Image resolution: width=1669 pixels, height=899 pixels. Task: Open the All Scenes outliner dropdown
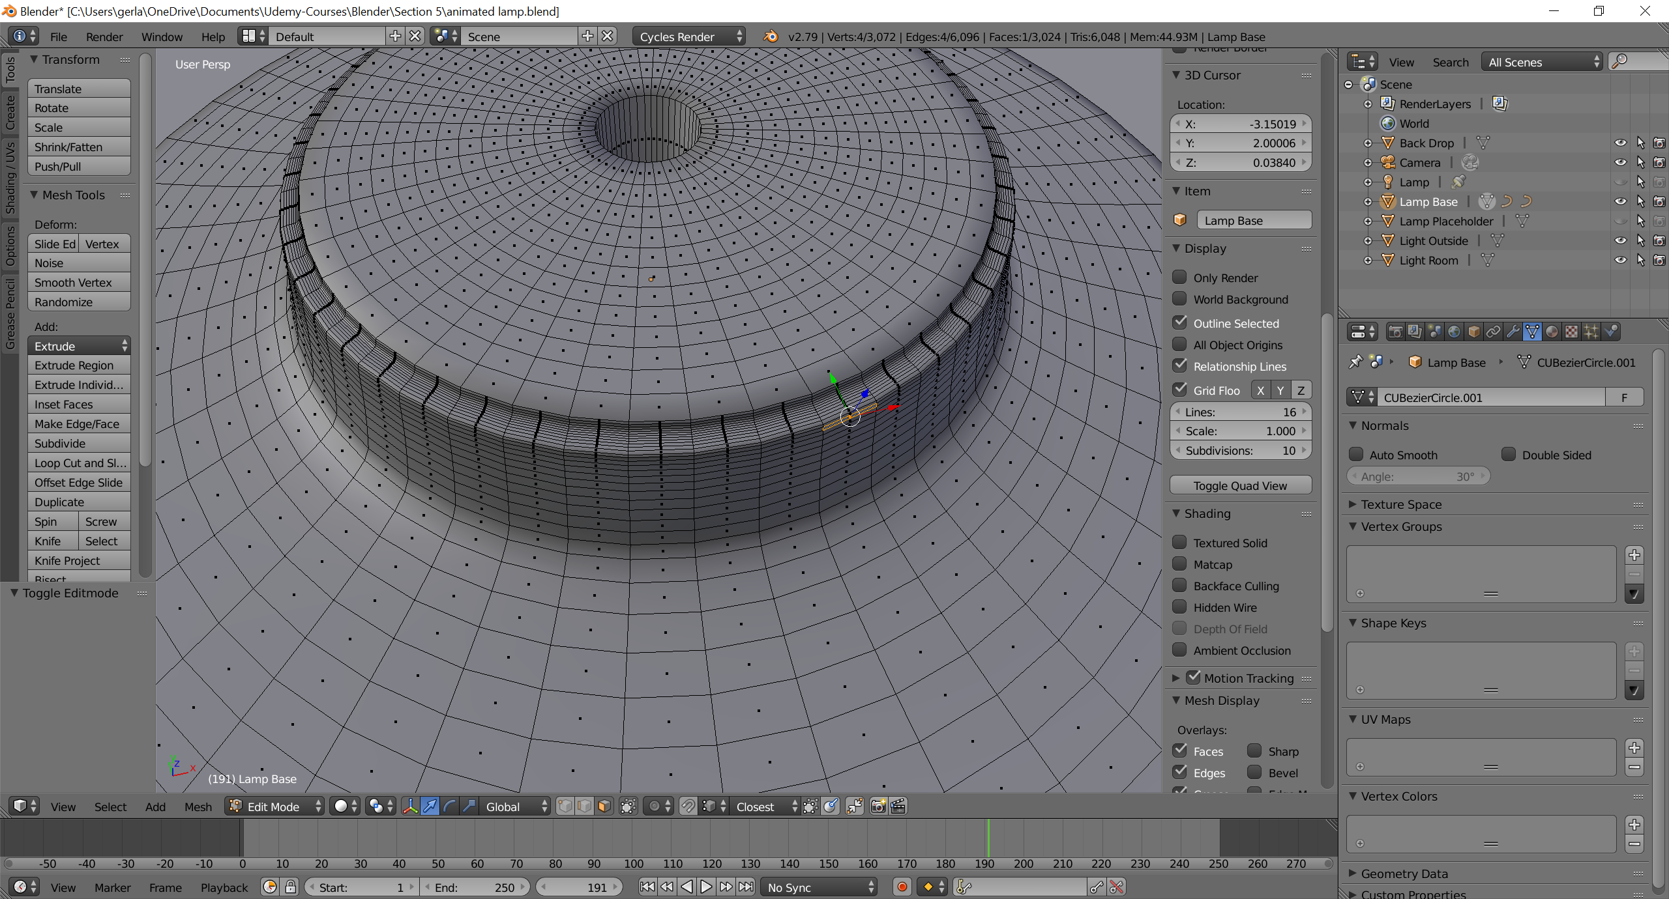[x=1541, y=62]
